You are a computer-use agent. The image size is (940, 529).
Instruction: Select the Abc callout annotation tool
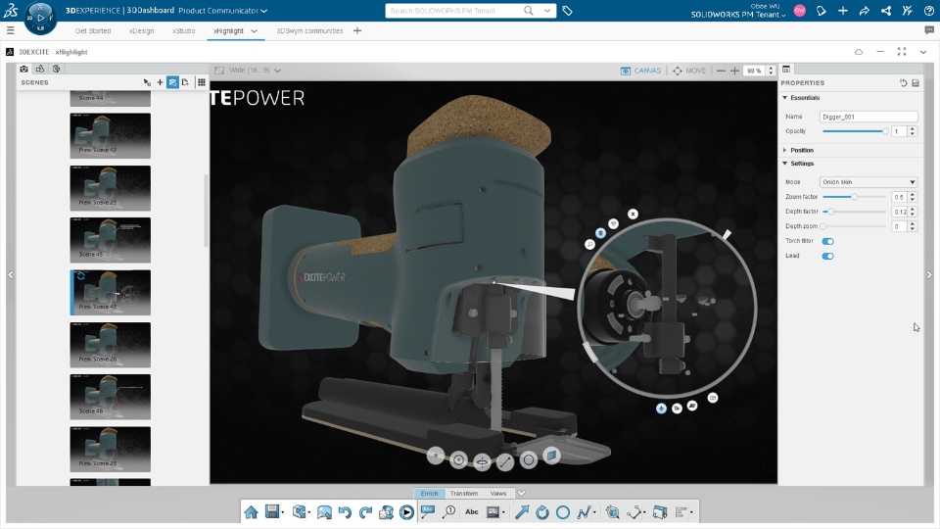[x=428, y=511]
